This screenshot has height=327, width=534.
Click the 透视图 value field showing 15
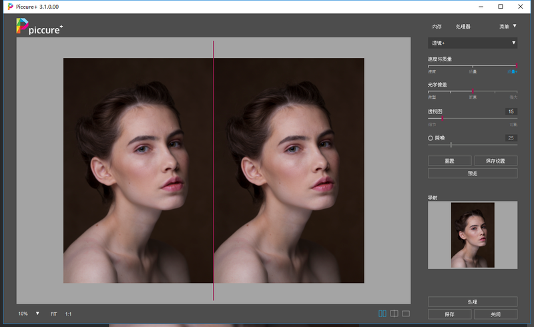(x=511, y=111)
